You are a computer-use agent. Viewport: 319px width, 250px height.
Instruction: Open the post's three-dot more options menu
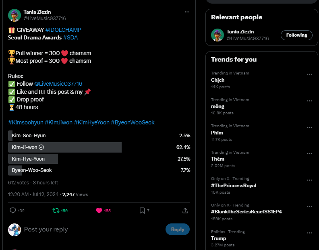click(x=187, y=12)
